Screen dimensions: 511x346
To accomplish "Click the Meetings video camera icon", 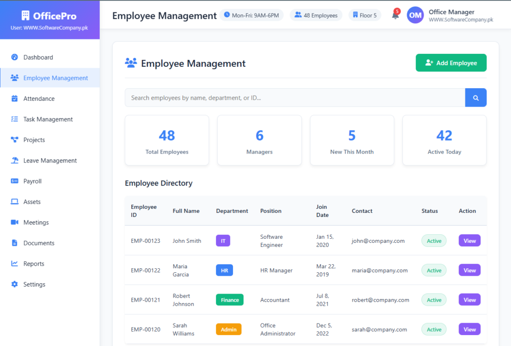I will (14, 222).
